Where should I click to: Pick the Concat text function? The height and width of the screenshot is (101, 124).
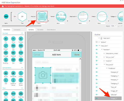coord(13,94)
